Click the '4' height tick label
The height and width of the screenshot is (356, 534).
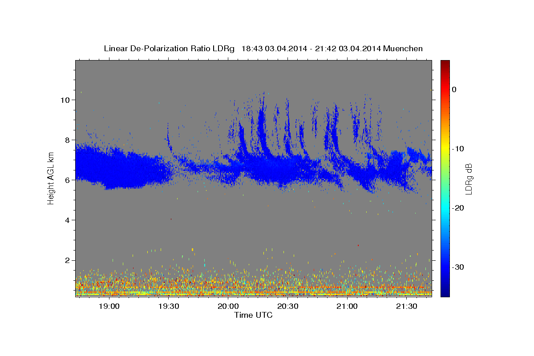point(67,220)
